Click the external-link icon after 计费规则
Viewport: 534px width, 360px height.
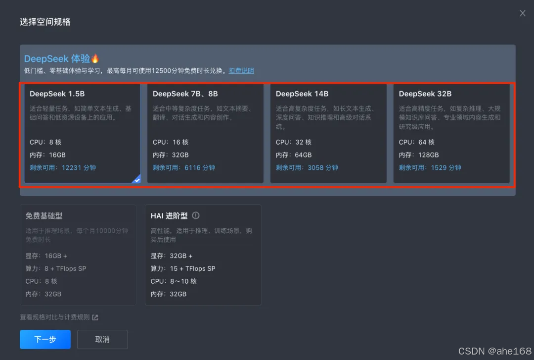[95, 317]
